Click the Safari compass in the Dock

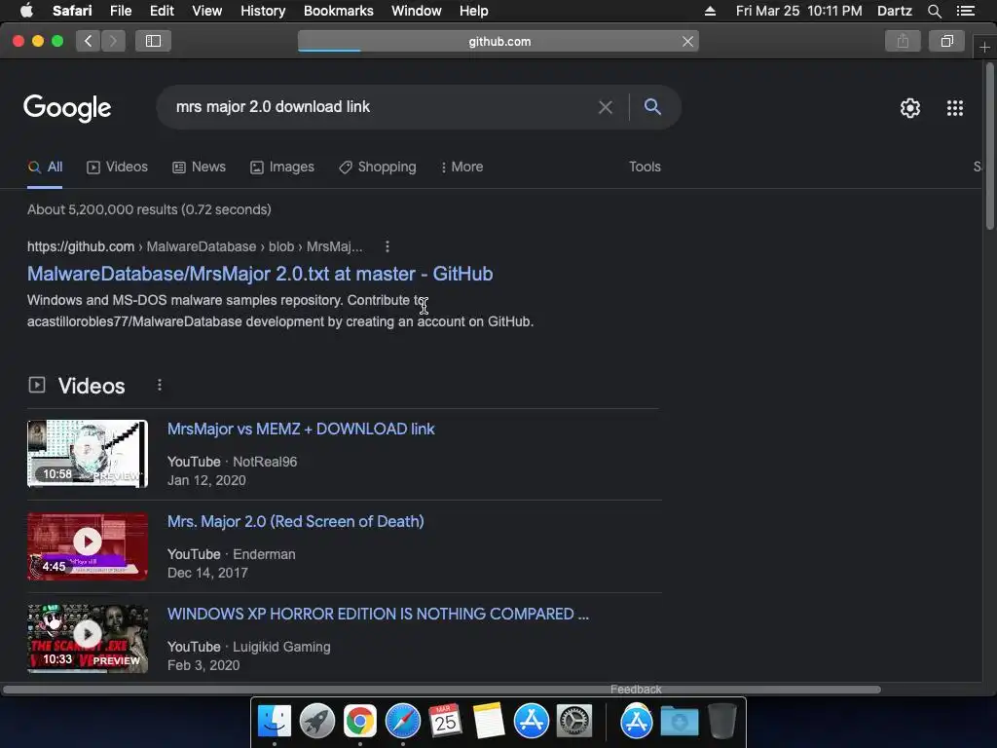(x=402, y=722)
